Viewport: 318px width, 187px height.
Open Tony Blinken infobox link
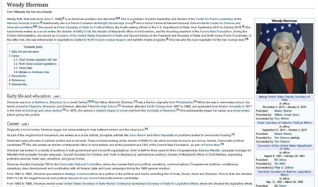pos(282,119)
